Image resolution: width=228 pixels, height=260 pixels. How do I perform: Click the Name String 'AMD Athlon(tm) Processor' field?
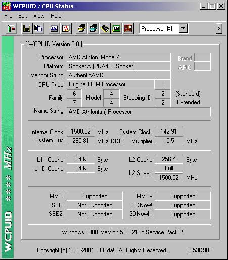pos(139,112)
